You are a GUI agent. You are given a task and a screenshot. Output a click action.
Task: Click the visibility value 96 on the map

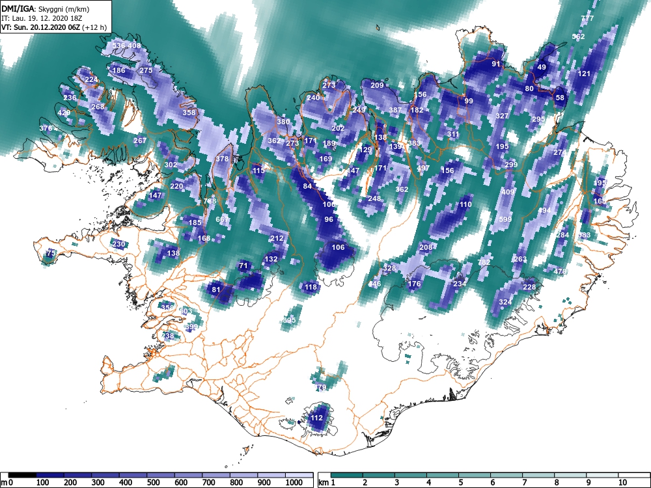pos(329,219)
